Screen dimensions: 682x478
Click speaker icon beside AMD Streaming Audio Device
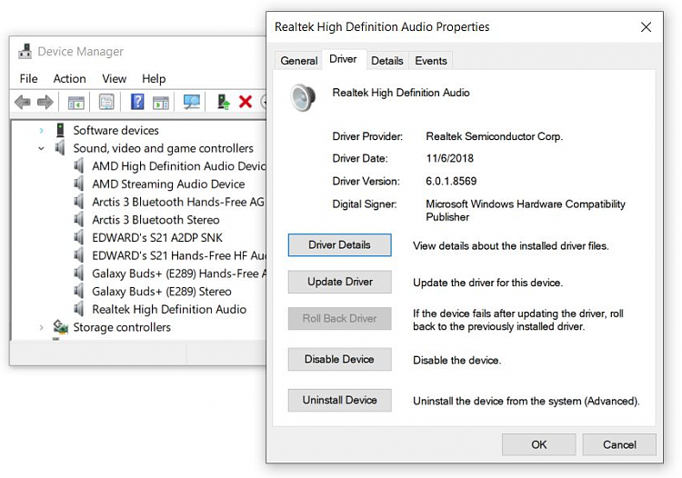79,184
